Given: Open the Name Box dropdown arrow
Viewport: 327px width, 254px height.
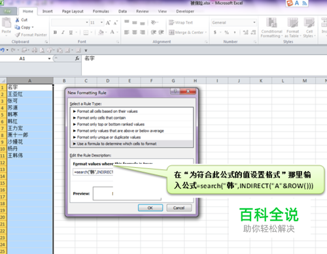Looking at the screenshot, I should 49,59.
